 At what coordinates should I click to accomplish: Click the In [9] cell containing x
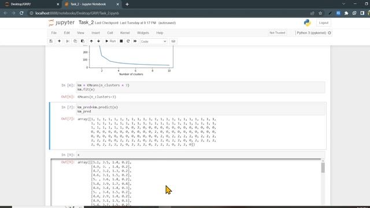click(x=201, y=155)
